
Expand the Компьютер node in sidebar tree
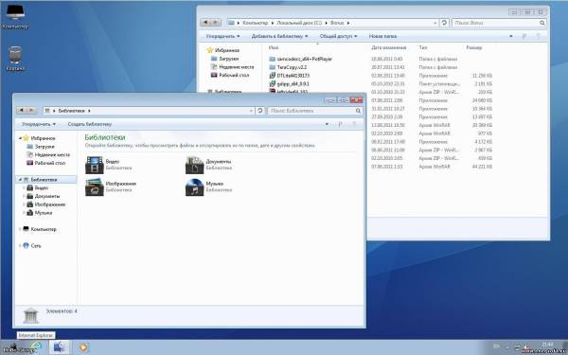[x=20, y=229]
